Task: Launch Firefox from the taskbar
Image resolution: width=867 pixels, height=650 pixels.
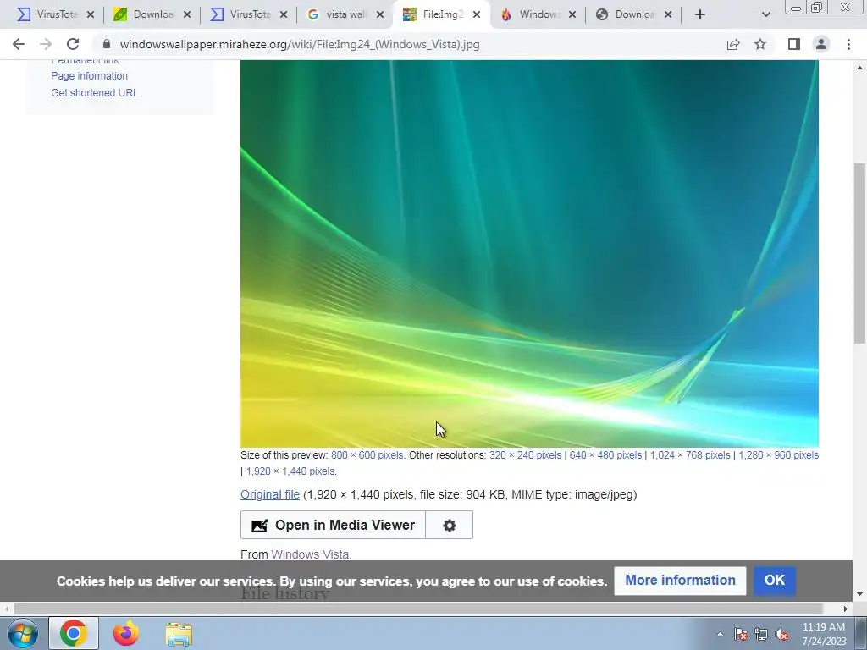Action: tap(126, 633)
